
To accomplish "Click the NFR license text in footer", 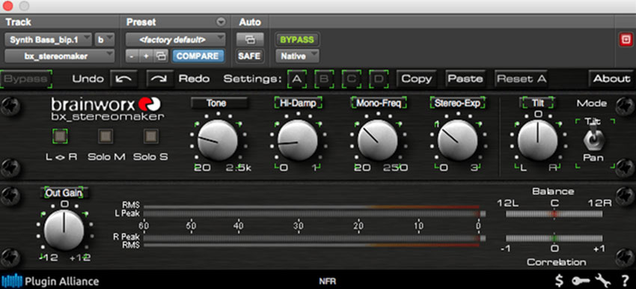I will (327, 281).
